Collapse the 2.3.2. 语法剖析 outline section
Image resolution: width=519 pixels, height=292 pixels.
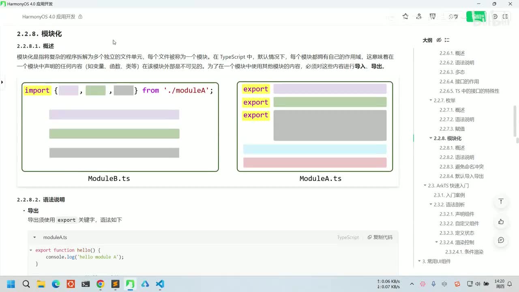[x=431, y=204]
